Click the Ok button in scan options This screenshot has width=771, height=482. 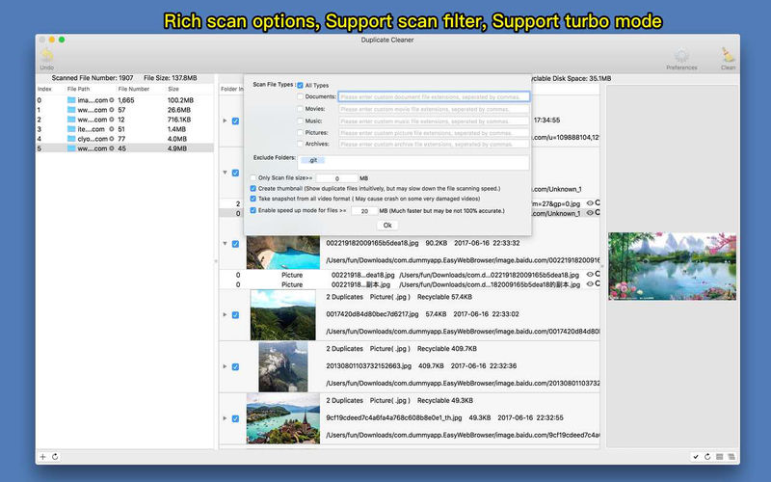[x=387, y=226]
